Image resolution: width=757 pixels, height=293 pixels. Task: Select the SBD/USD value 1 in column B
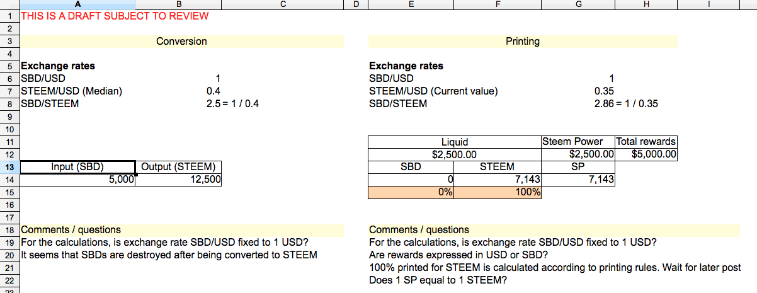coord(217,78)
